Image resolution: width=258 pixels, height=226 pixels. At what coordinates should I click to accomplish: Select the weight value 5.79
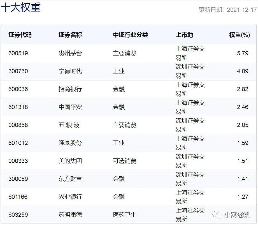coord(243,53)
